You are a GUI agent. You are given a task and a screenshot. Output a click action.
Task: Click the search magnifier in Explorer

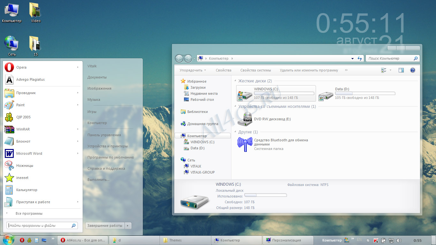click(416, 59)
